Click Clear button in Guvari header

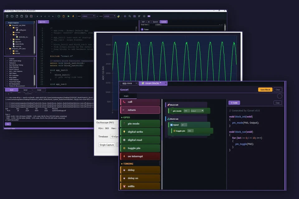point(278,90)
